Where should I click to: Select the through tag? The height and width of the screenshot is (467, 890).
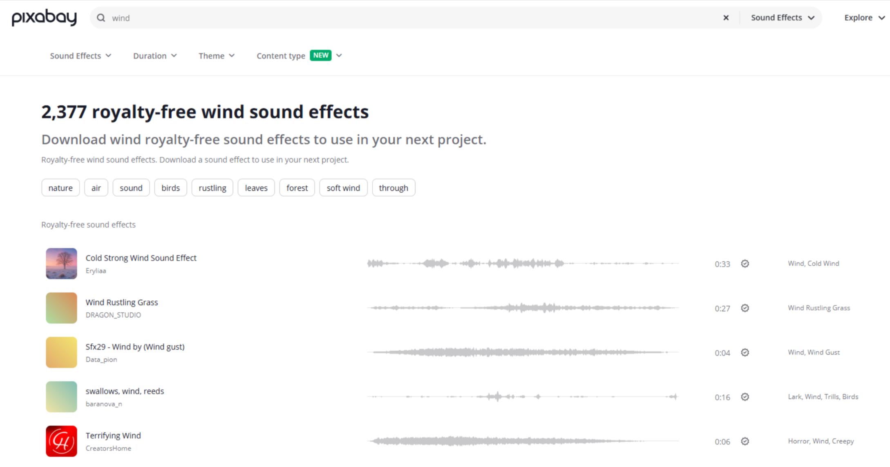(x=394, y=188)
